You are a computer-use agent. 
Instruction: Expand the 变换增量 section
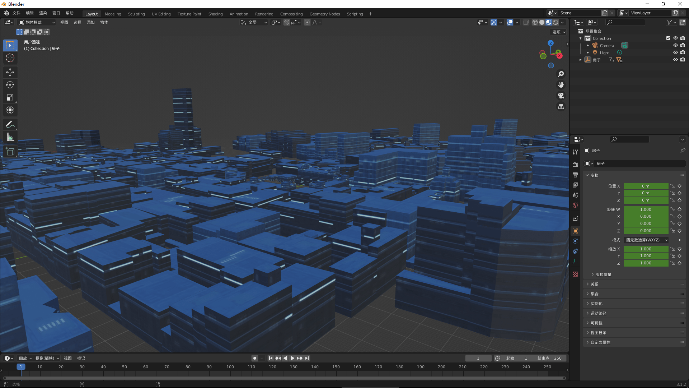click(x=603, y=274)
